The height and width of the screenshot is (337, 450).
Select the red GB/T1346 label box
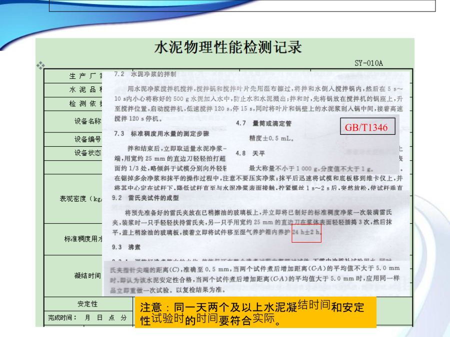click(367, 126)
